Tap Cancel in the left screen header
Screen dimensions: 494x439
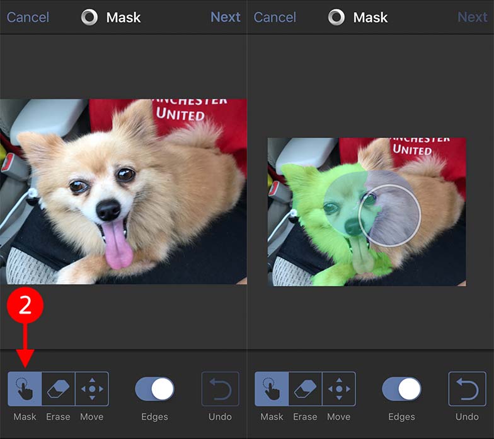click(28, 17)
